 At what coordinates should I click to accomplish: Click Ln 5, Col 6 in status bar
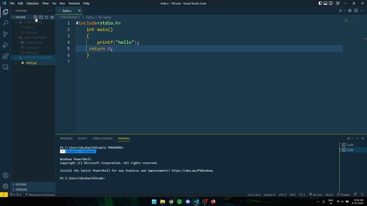253,195
